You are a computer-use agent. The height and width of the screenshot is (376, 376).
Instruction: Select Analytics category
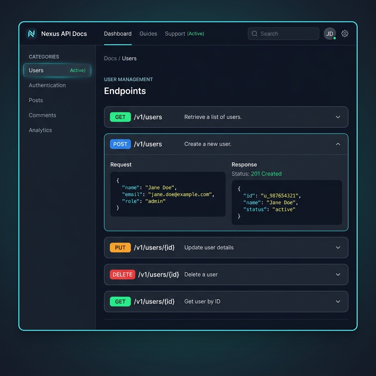point(40,130)
